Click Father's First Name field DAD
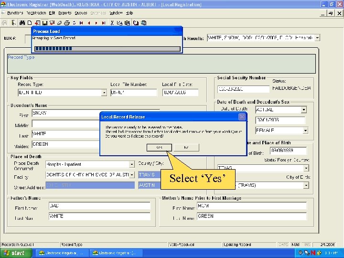 (99, 206)
